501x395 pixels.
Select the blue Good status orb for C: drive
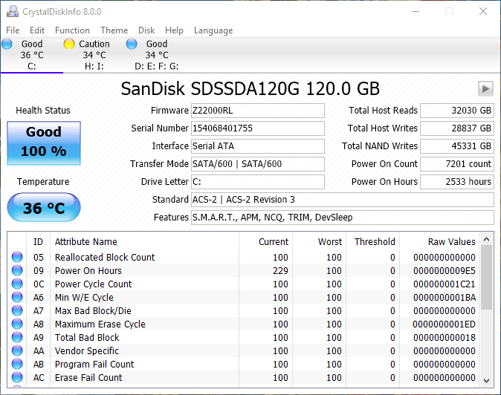pyautogui.click(x=7, y=44)
